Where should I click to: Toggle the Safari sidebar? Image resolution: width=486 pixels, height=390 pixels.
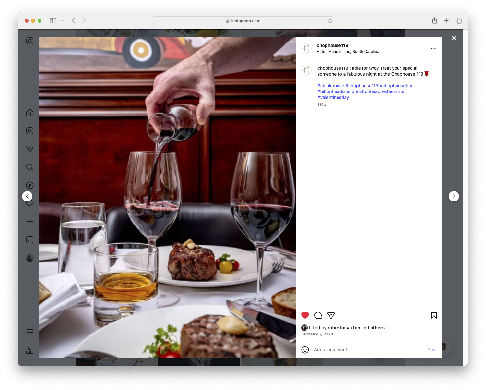[x=53, y=20]
